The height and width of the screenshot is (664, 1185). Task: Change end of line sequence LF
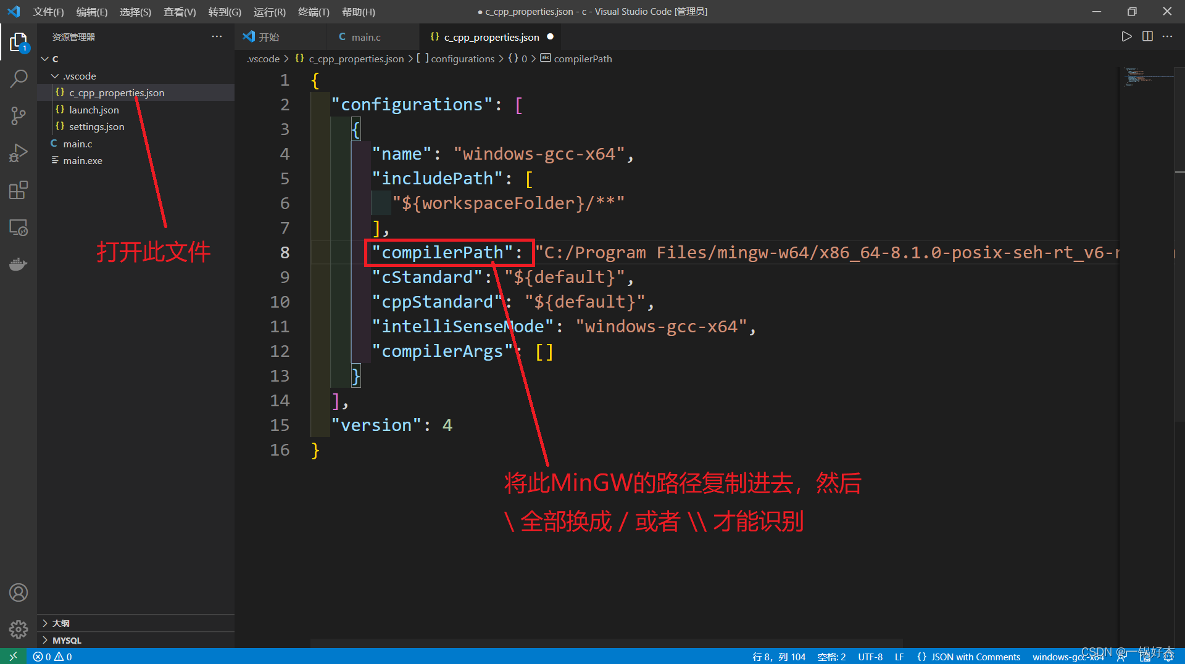tap(899, 657)
